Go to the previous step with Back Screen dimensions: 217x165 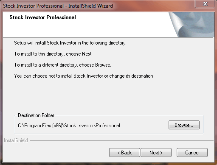tap(124, 153)
